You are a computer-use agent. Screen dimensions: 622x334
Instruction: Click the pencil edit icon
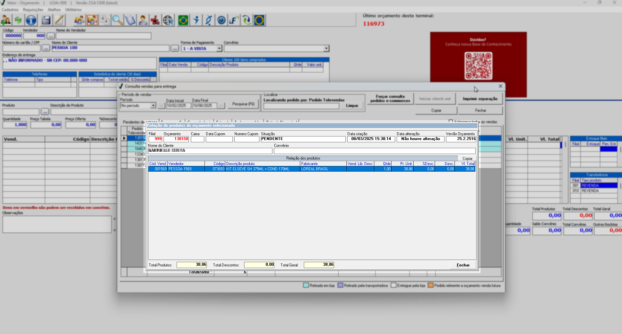(x=59, y=20)
